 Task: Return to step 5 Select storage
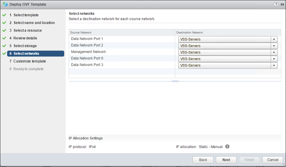(x=25, y=46)
